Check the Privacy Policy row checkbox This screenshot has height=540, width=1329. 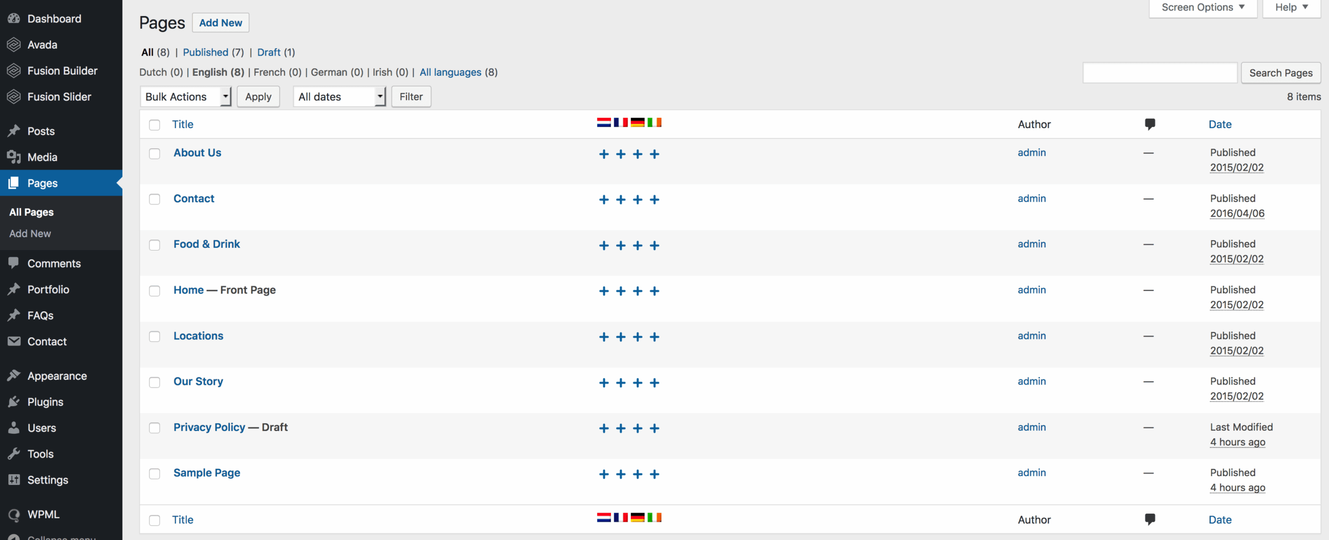154,428
